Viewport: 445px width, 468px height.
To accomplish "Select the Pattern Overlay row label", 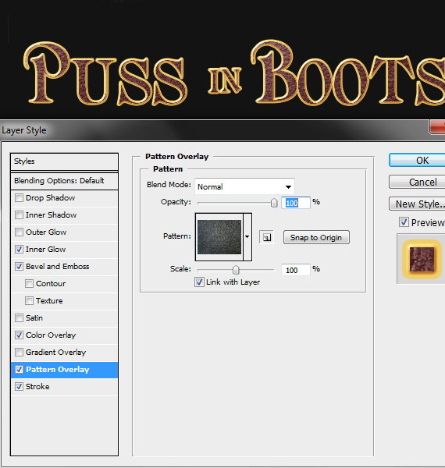I will tap(57, 370).
